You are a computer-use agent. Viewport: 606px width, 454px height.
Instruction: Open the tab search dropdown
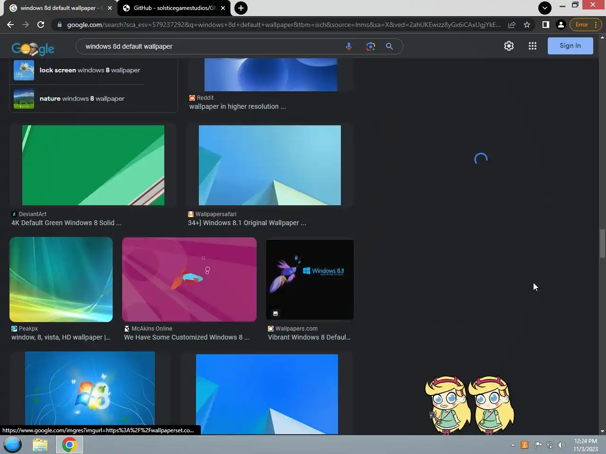click(545, 8)
